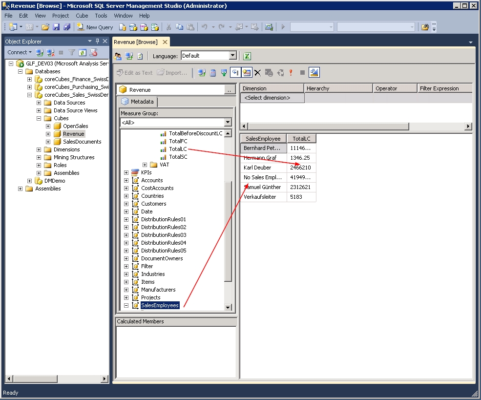481x400 pixels.
Task: Click the Reconnect icon beside Change User
Action: [129, 56]
